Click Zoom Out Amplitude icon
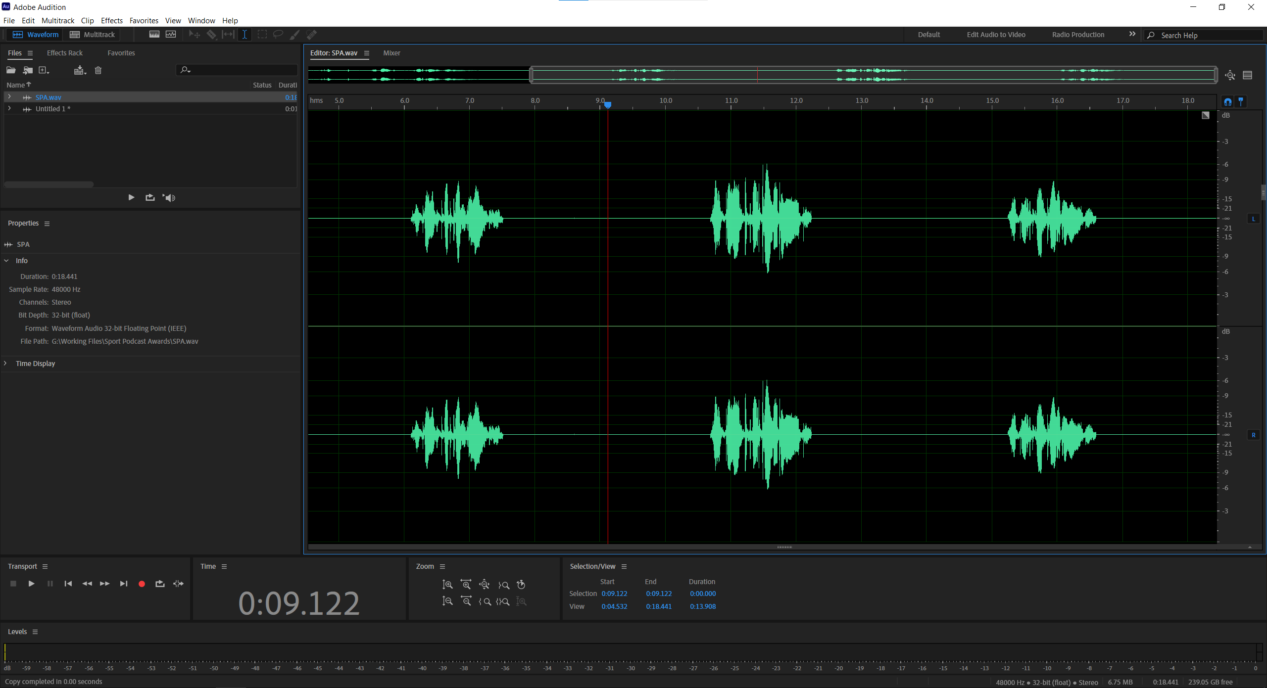 click(x=447, y=601)
